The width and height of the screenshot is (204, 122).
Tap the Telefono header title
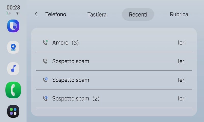click(56, 14)
